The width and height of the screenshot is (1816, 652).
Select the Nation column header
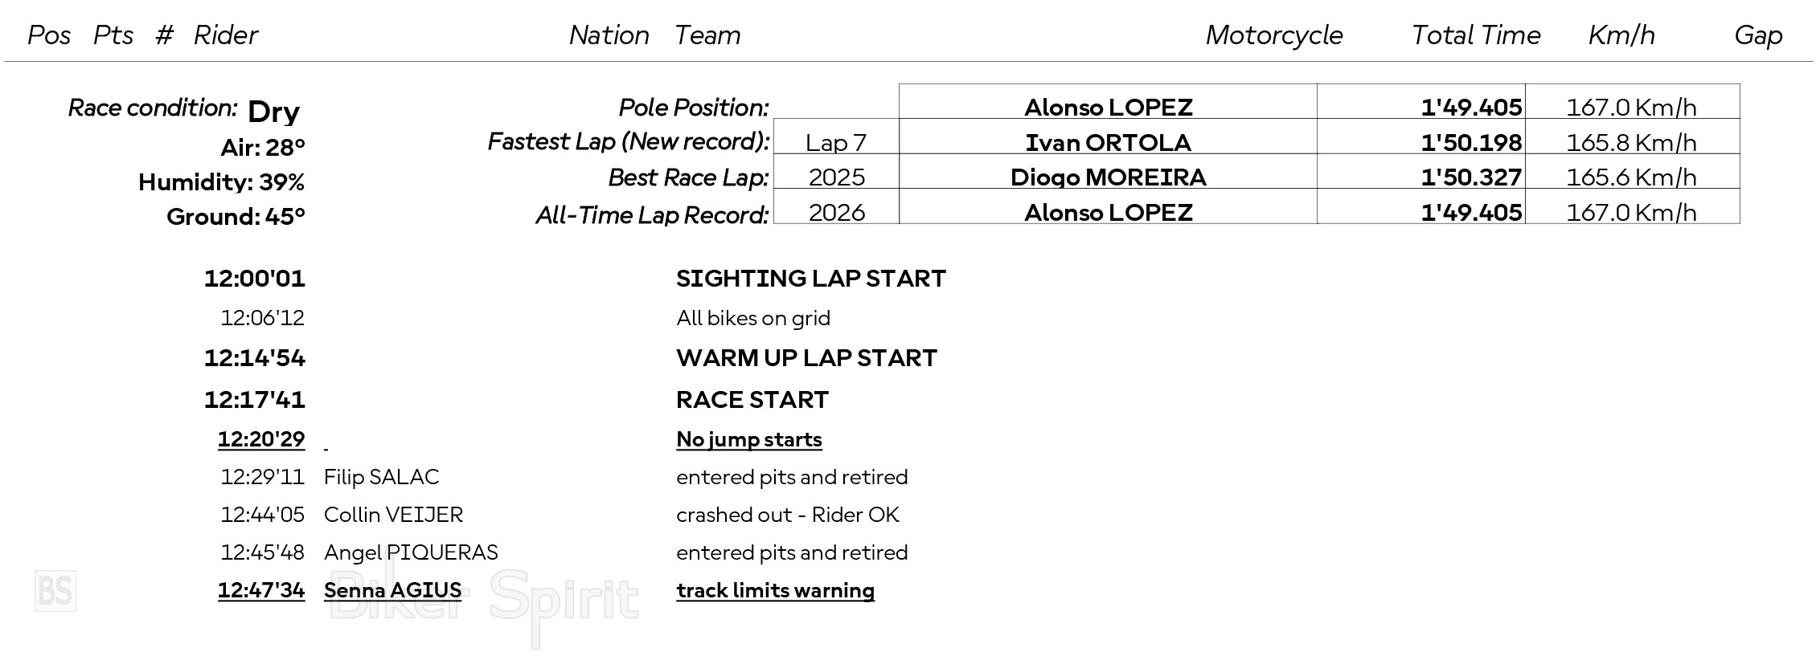tap(609, 35)
